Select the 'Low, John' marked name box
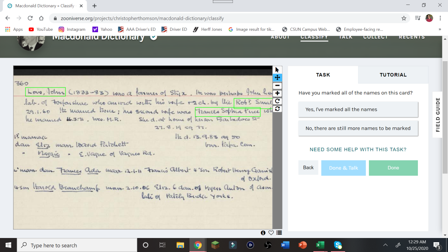Image resolution: width=448 pixels, height=252 pixels. point(45,92)
